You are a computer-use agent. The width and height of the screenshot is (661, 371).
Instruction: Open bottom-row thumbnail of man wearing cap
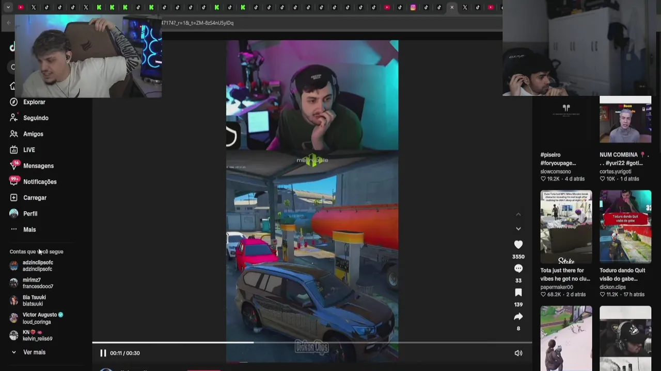click(x=625, y=338)
